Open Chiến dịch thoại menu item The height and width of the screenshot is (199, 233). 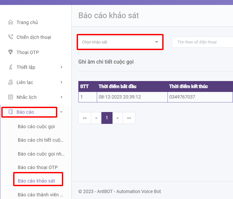coord(34,37)
